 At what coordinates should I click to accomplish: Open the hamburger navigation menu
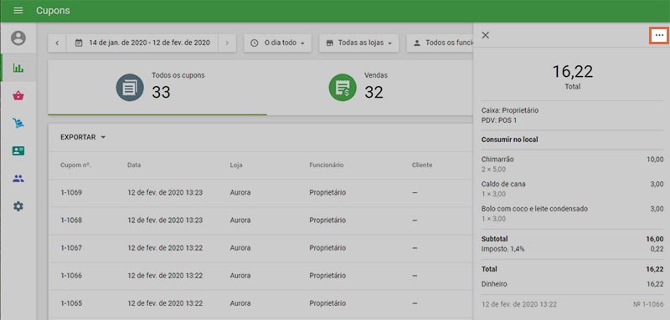(18, 11)
